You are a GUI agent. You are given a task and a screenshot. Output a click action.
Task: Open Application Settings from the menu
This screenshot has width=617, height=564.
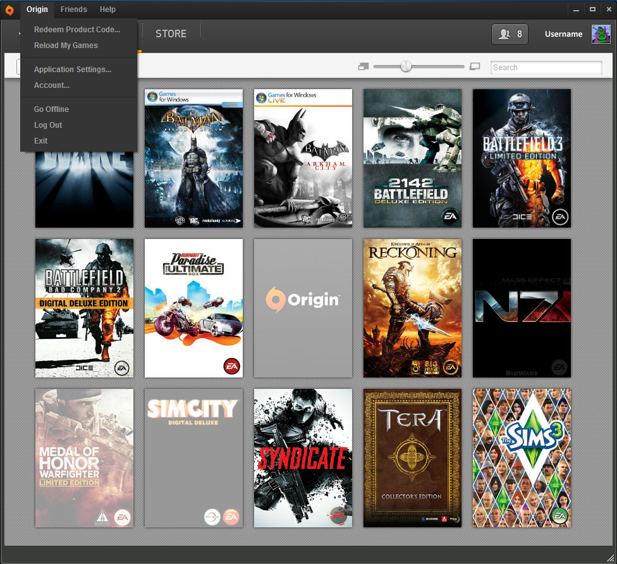pos(73,70)
